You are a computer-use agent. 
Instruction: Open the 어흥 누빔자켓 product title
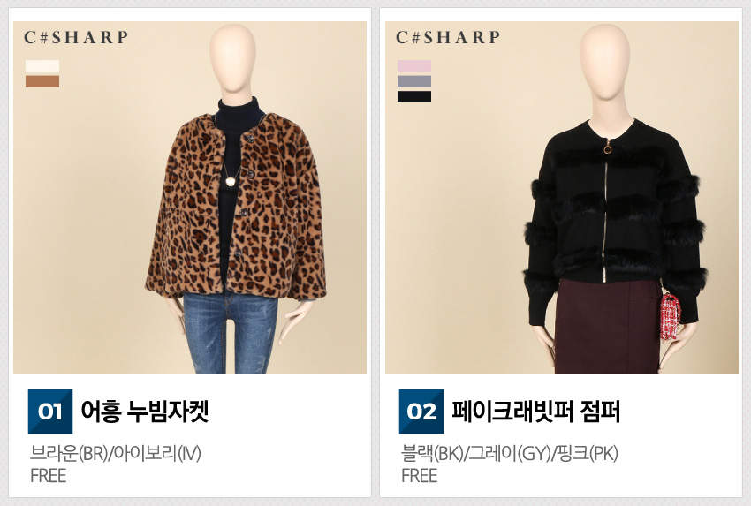[145, 412]
